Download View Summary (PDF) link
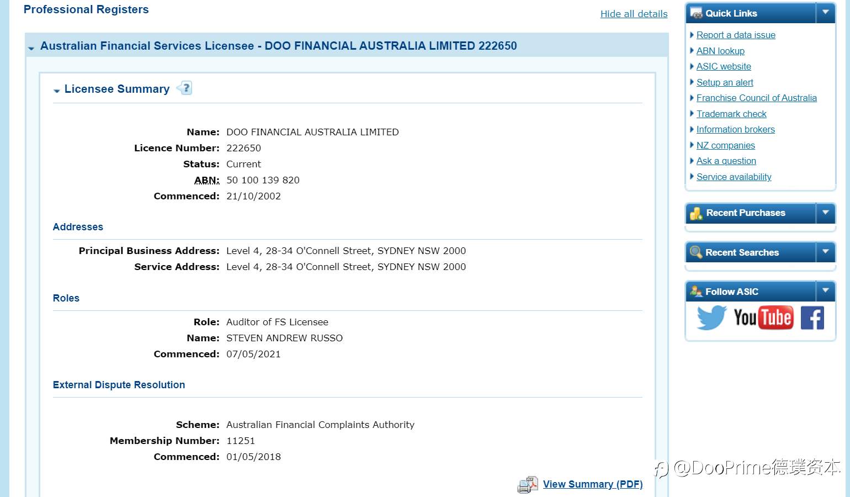850x497 pixels. (593, 484)
